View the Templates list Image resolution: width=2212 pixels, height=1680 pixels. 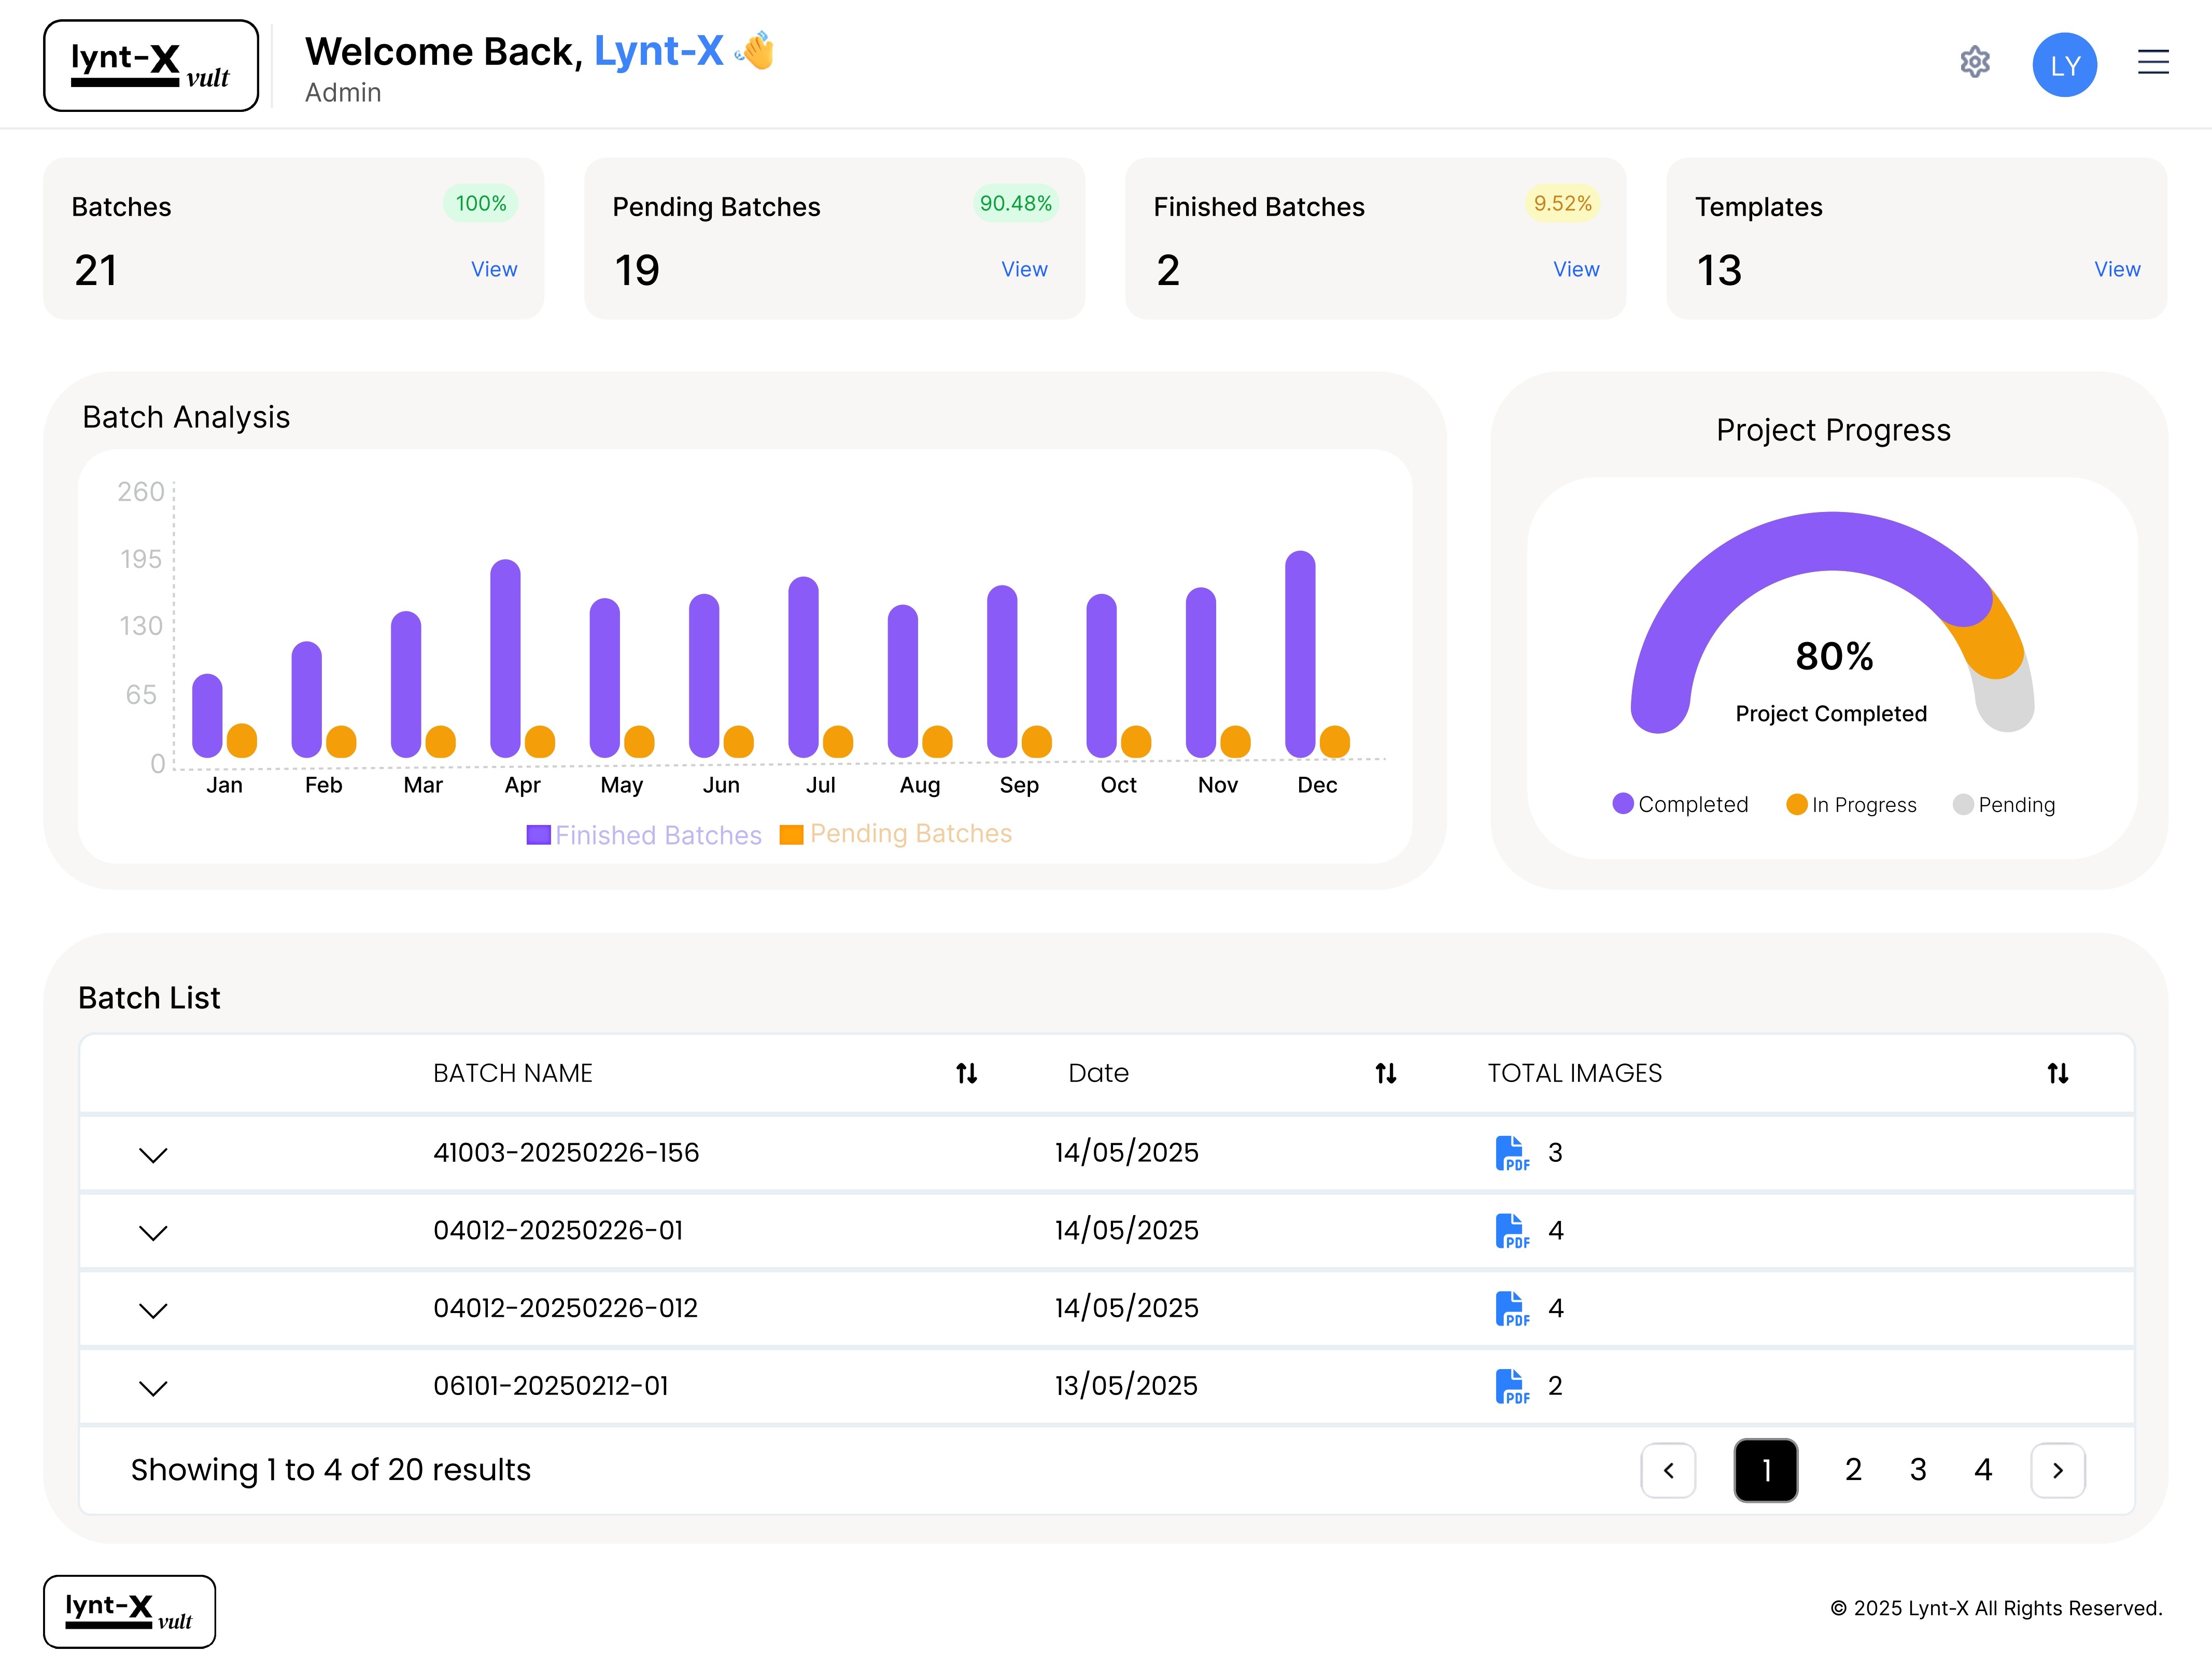(2117, 269)
